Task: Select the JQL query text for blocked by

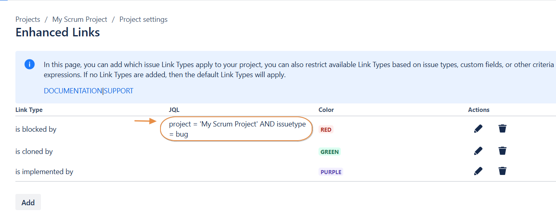Action: [237, 129]
